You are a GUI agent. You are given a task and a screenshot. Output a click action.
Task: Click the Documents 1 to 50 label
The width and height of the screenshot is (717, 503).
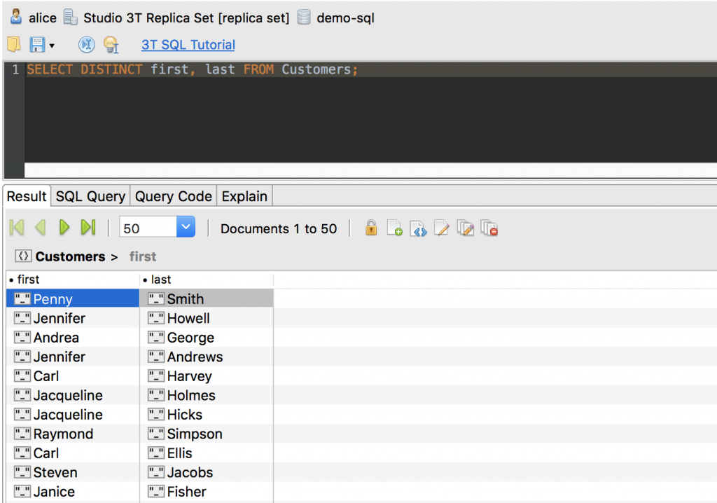coord(279,228)
